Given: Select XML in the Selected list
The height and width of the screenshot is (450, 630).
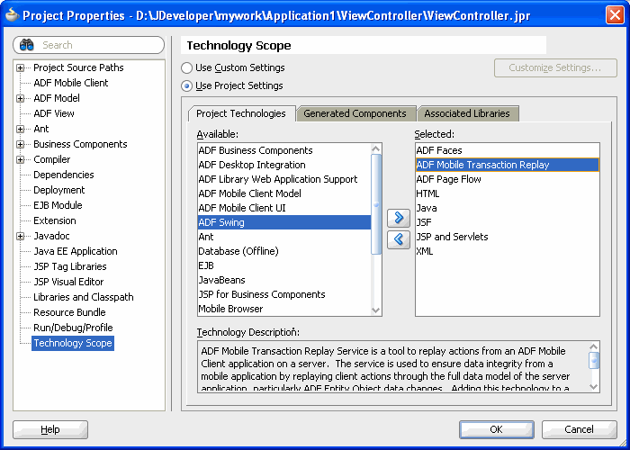Looking at the screenshot, I should click(508, 251).
